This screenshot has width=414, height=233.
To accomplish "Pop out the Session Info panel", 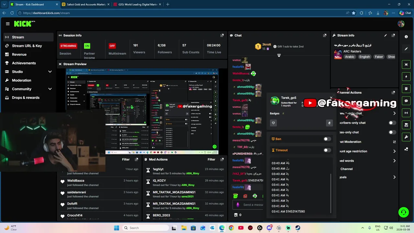I will coord(222,35).
